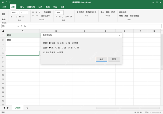This screenshot has height=114, width=163.
Task: Click the save icon in title bar
Action: point(3,2)
